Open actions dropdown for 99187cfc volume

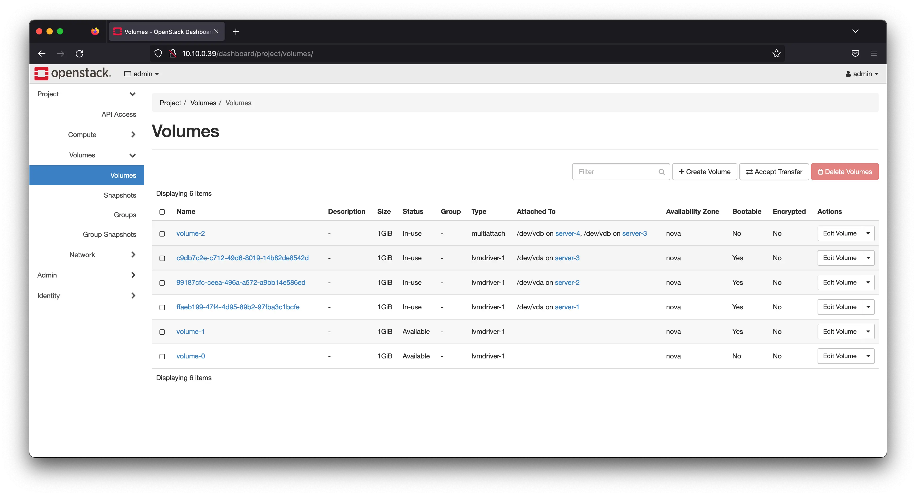coord(868,282)
